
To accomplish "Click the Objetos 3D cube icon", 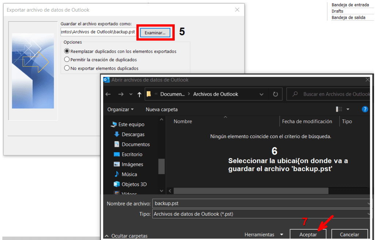I will coord(117,184).
